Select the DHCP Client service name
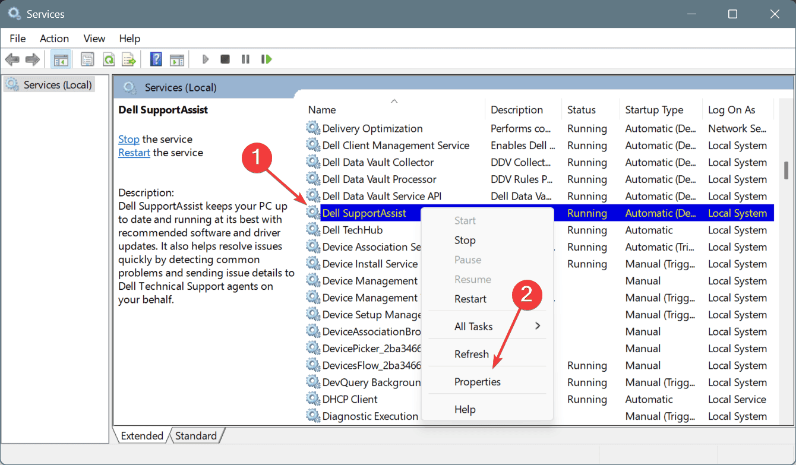Image resolution: width=796 pixels, height=465 pixels. [x=350, y=399]
